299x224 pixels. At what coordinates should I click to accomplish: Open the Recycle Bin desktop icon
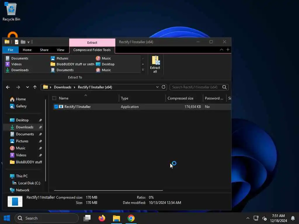11,11
